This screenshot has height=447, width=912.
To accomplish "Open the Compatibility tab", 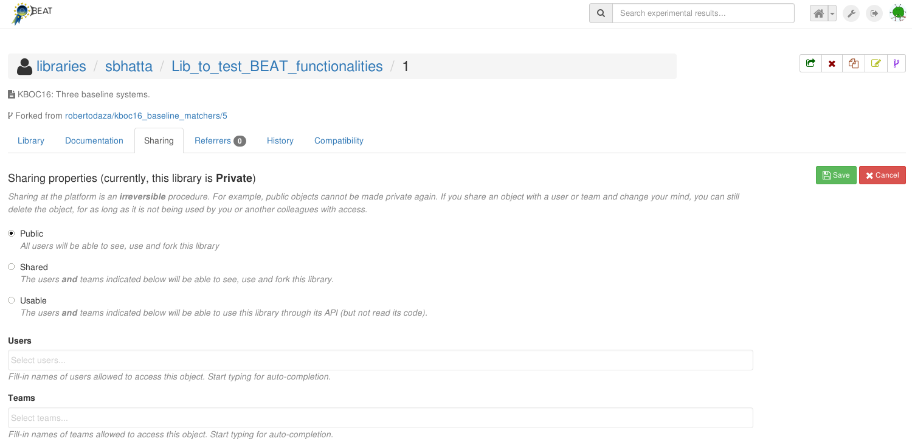I will click(339, 140).
